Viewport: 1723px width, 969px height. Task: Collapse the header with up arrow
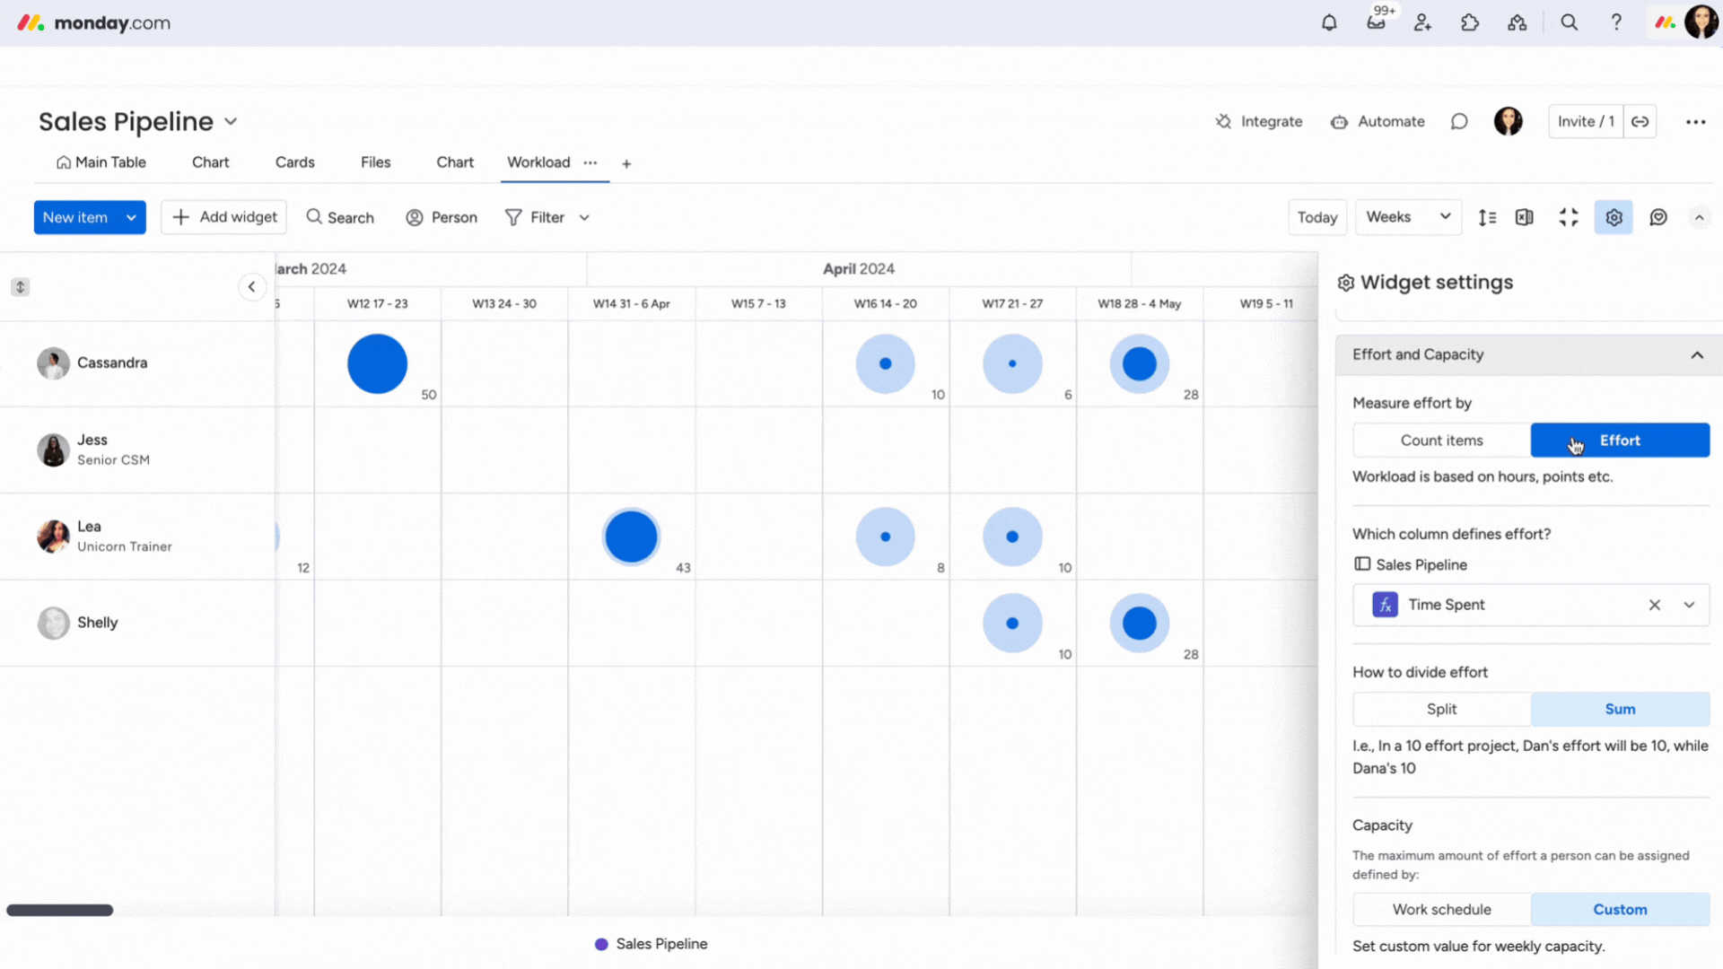click(x=1699, y=217)
